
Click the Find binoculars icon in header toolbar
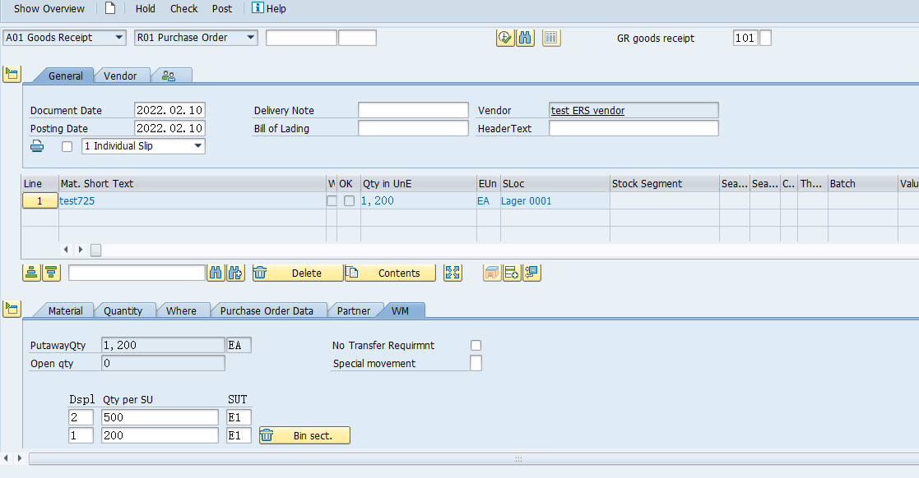pyautogui.click(x=525, y=37)
